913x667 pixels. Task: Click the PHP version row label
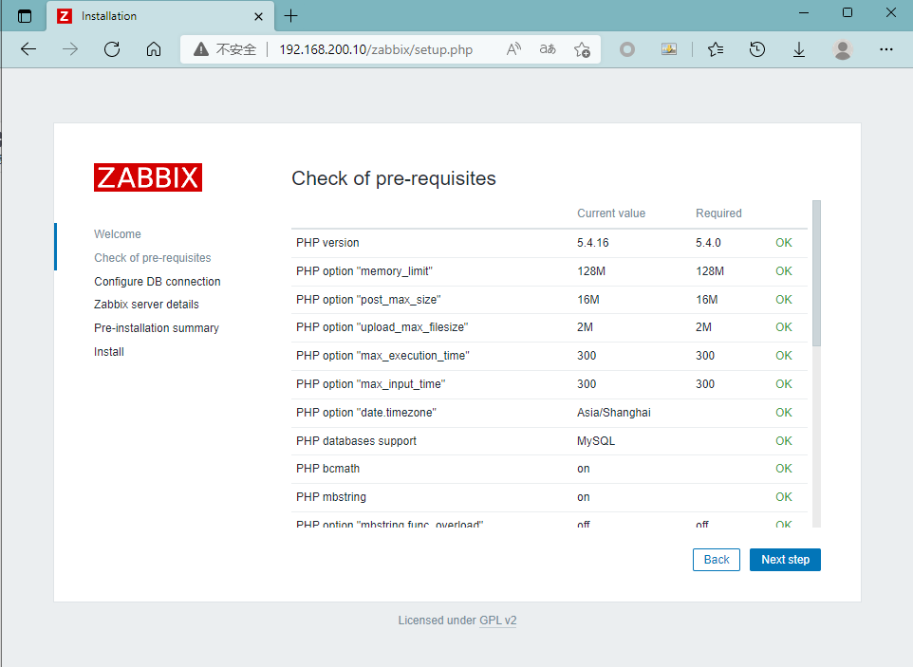click(x=327, y=243)
